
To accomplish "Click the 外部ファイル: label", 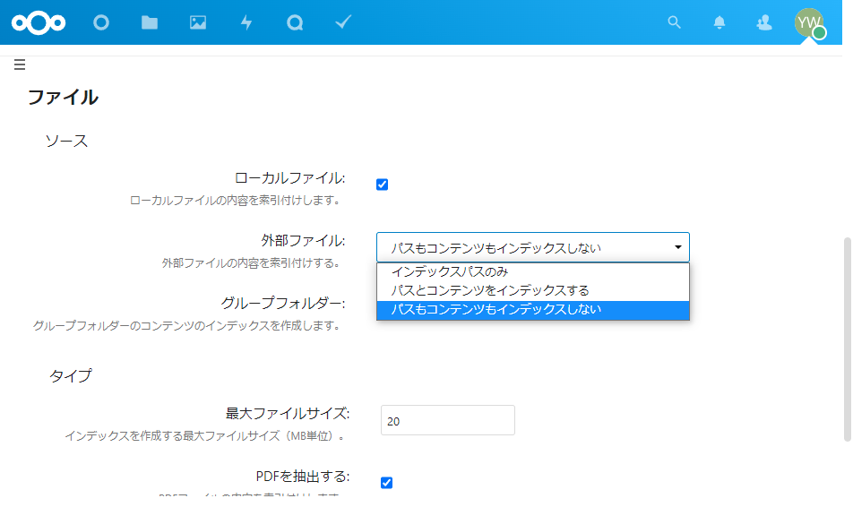I will tap(303, 240).
